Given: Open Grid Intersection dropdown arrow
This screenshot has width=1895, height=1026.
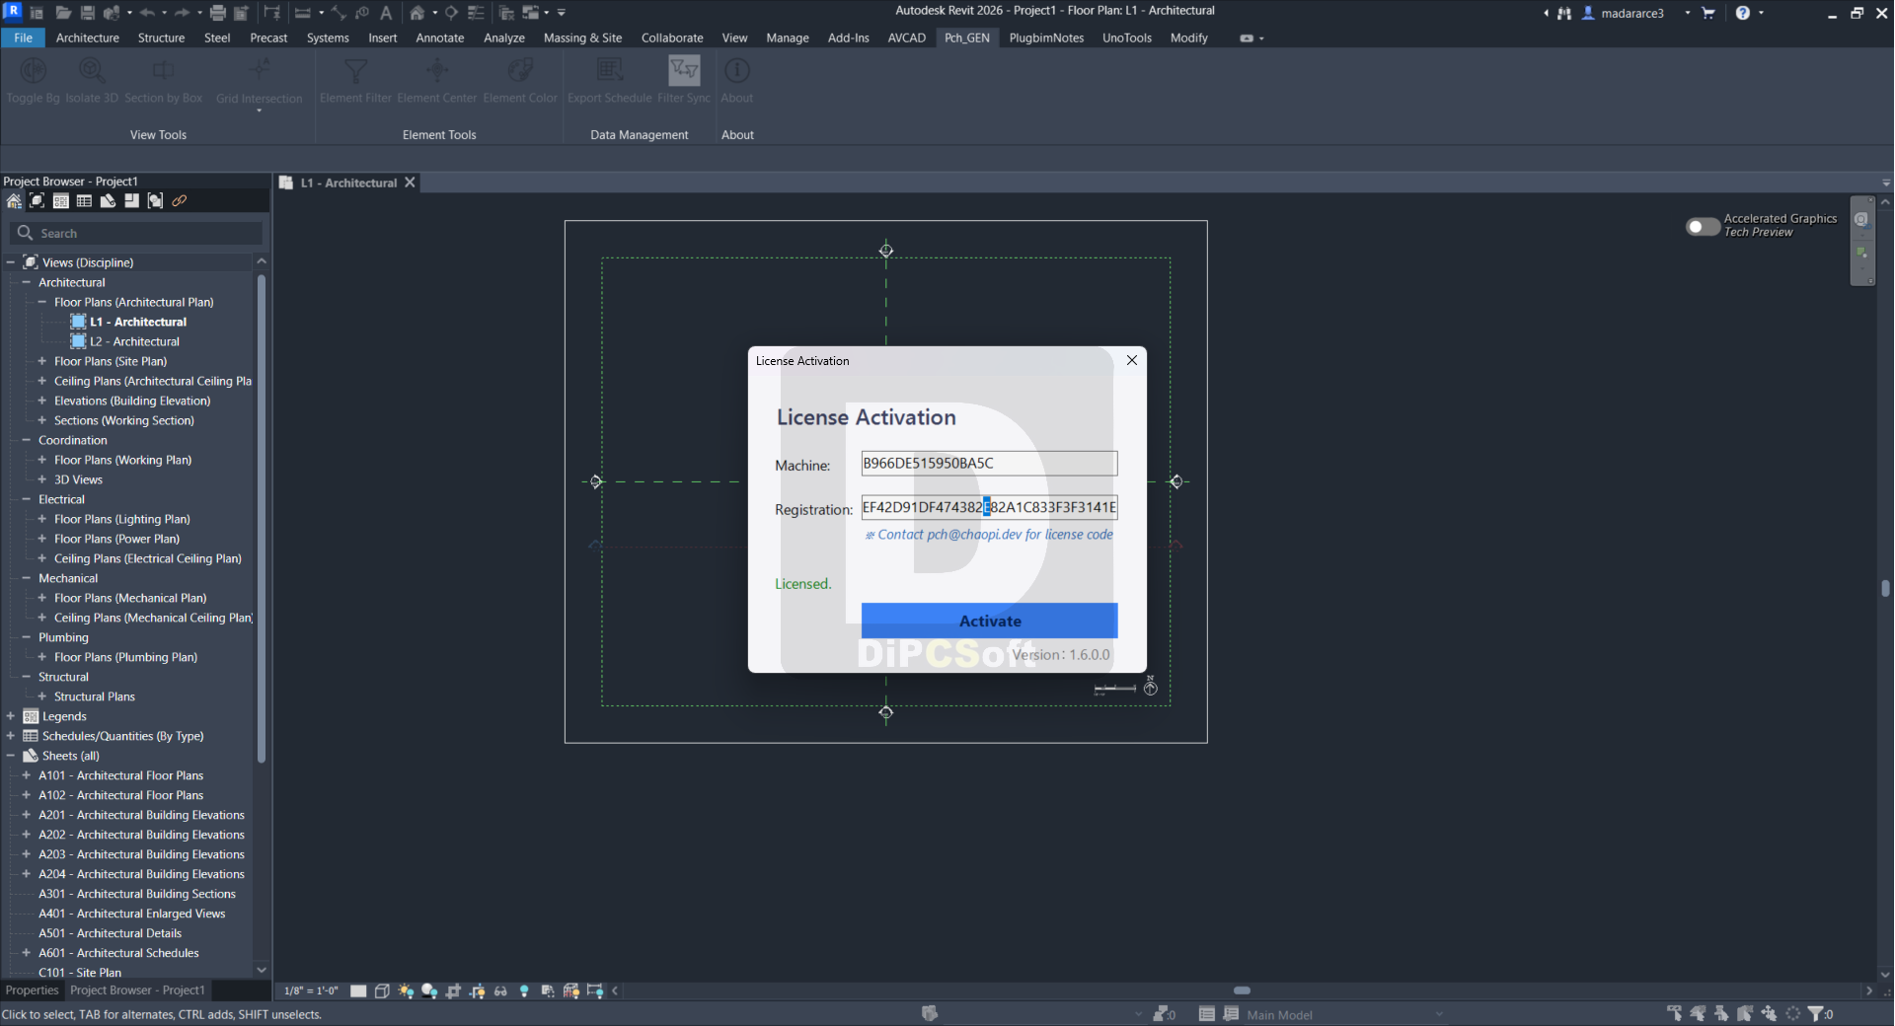Looking at the screenshot, I should pos(260,110).
